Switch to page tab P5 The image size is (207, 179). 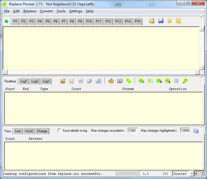[x=48, y=21]
